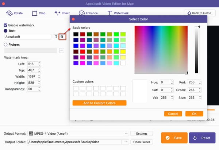Open the Enhance tool
The width and height of the screenshot is (219, 150).
pyautogui.click(x=88, y=13)
